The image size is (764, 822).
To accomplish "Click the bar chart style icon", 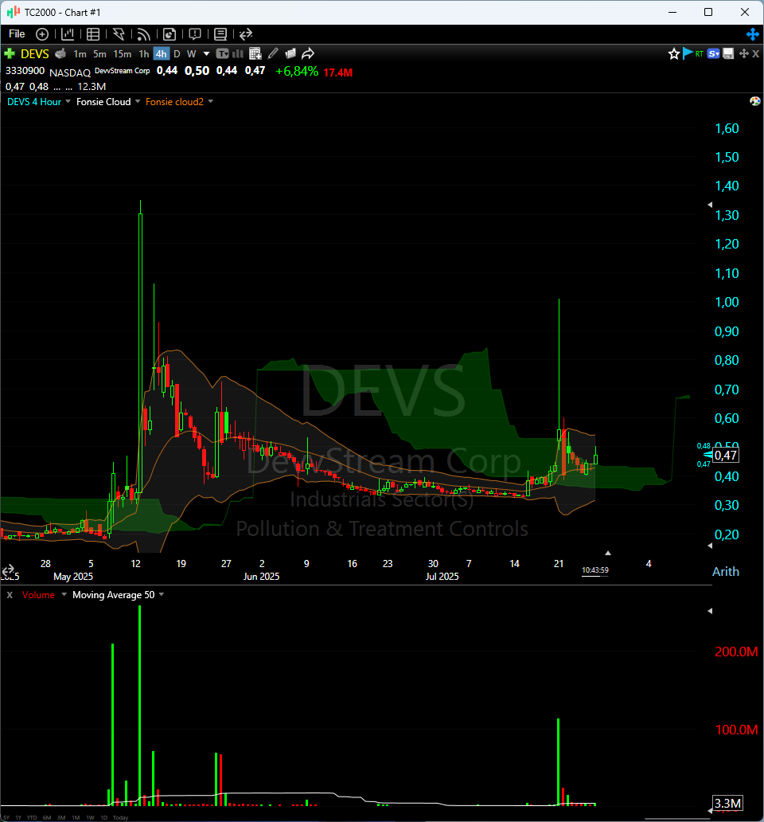I will coord(238,53).
